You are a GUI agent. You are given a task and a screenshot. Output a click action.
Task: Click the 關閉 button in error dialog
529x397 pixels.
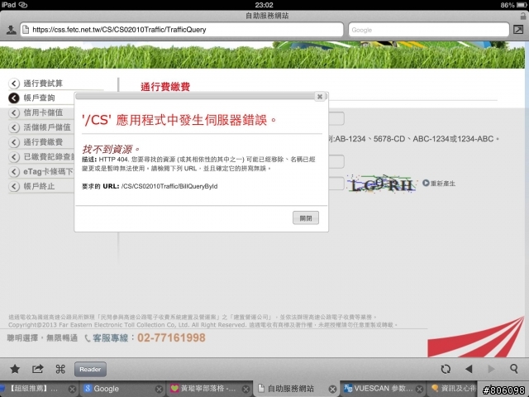(x=306, y=218)
